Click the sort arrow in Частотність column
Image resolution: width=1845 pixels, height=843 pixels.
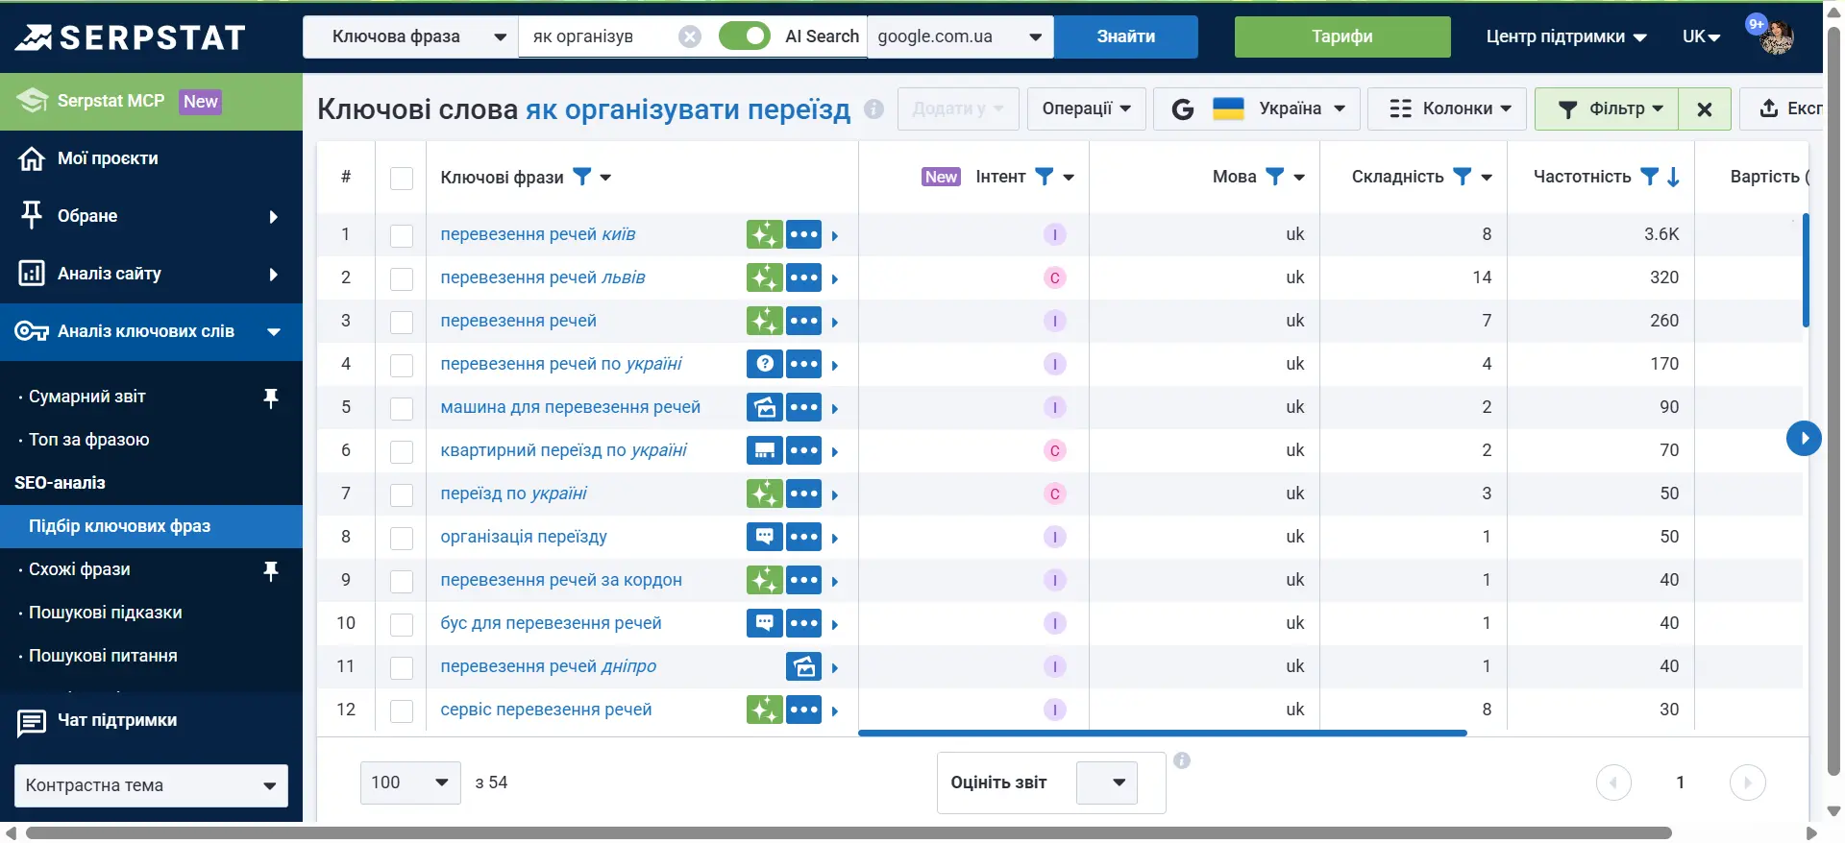click(1673, 177)
